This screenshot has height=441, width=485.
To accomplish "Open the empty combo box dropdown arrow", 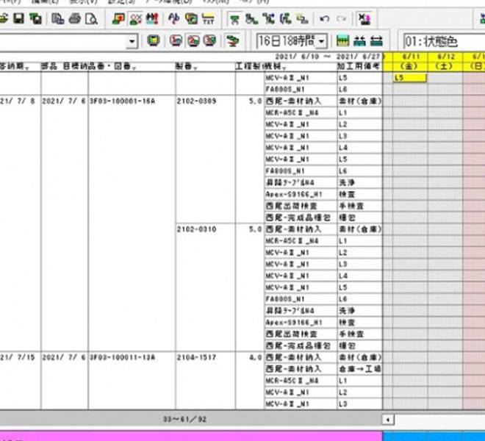I will pos(132,40).
